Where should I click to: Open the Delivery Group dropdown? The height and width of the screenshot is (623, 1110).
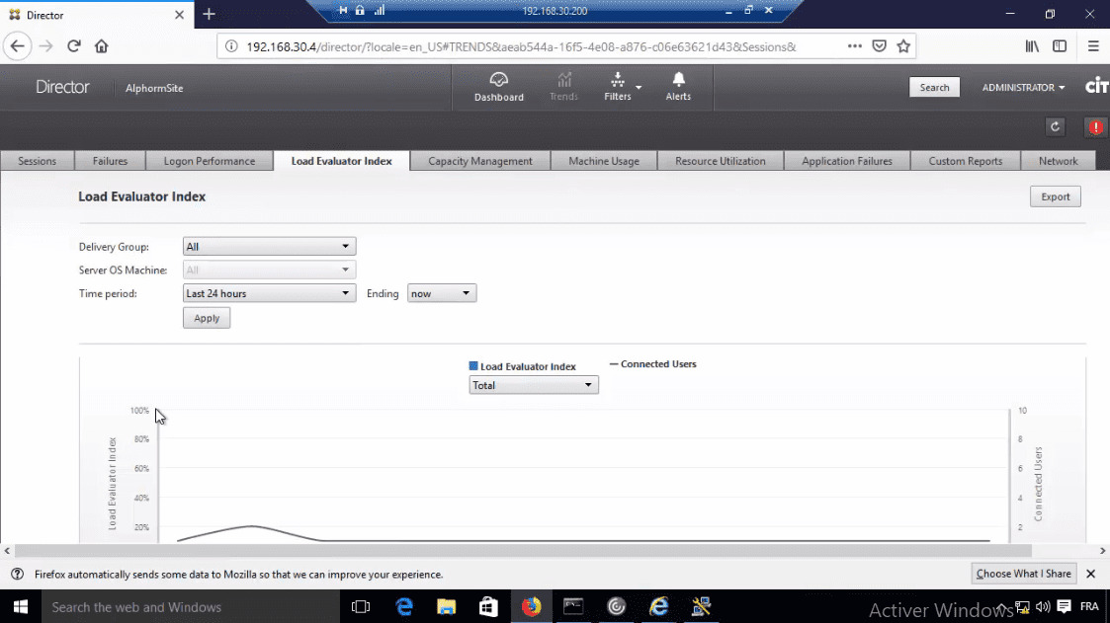tap(268, 246)
